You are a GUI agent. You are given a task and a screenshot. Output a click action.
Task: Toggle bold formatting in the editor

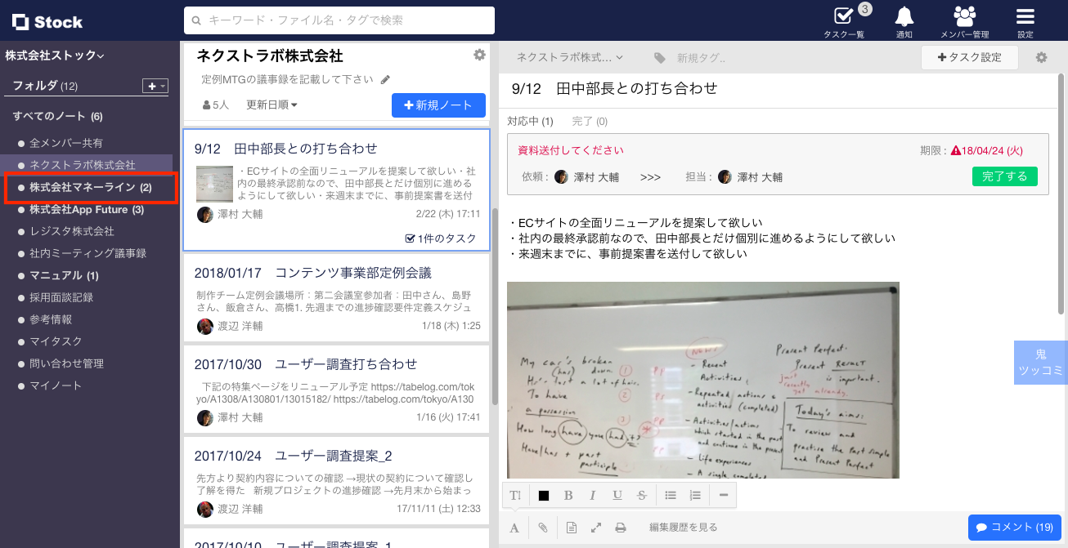[x=568, y=495]
